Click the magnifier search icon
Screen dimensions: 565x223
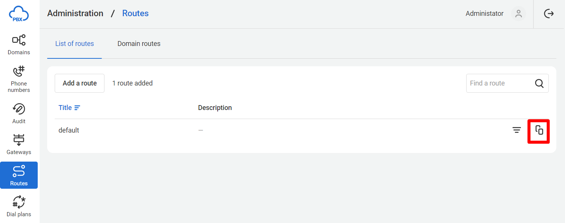click(x=539, y=83)
